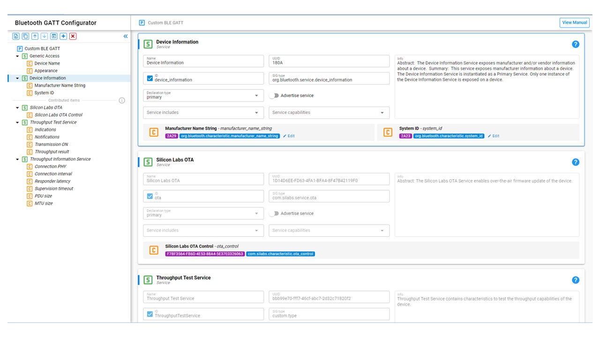Click the duplicate item toolbar icon
600x337 pixels.
tap(25, 36)
